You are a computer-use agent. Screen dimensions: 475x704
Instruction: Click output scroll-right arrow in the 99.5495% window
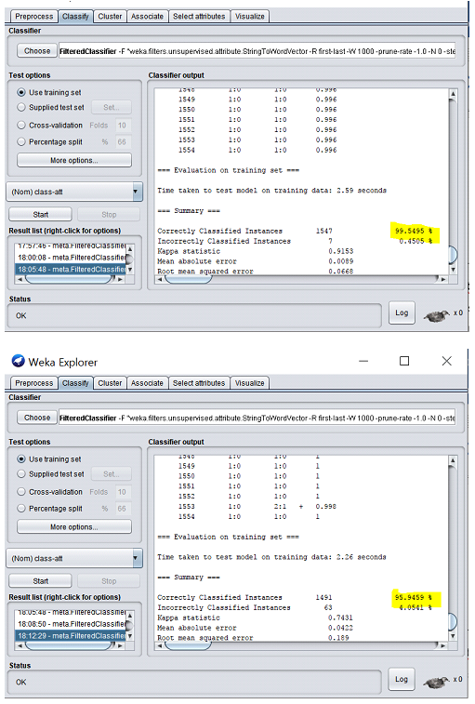tap(443, 279)
